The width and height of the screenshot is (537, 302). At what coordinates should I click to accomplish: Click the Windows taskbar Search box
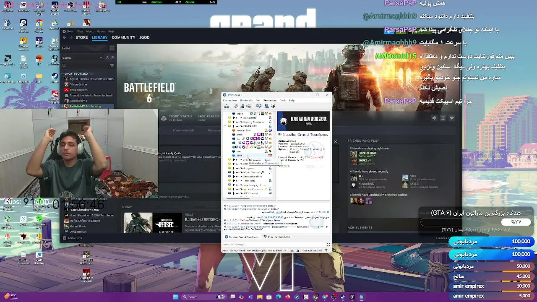204,297
